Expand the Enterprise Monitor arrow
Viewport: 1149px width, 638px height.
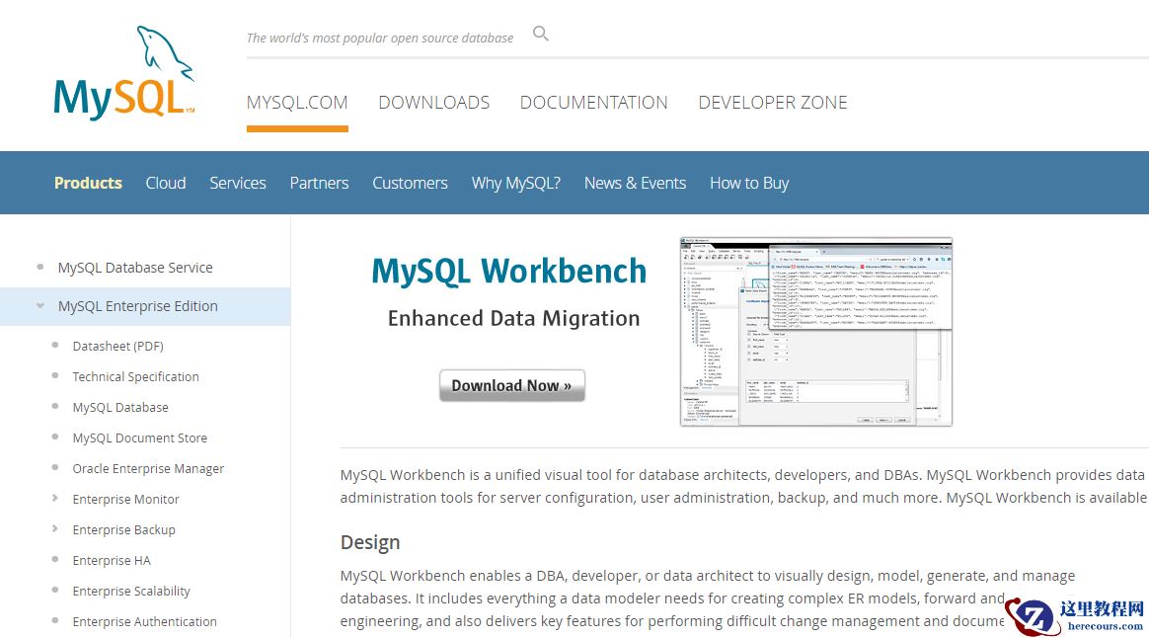tap(55, 499)
